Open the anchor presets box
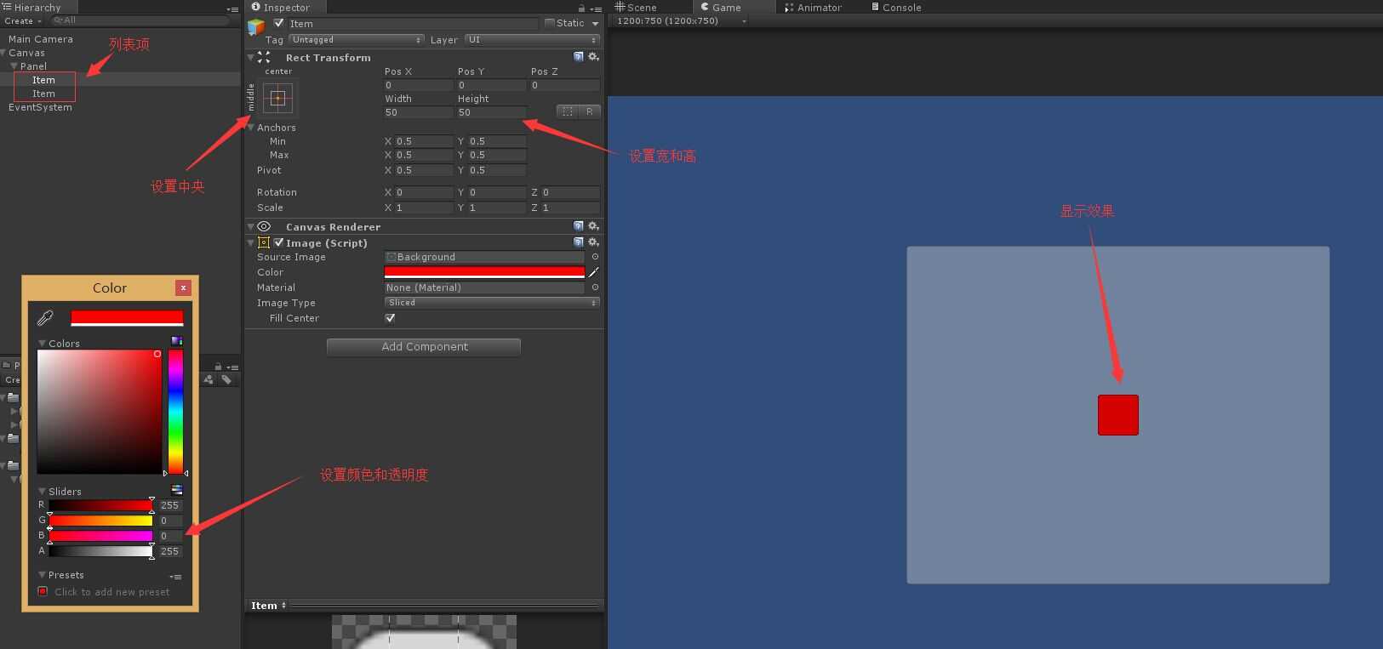 click(x=278, y=98)
